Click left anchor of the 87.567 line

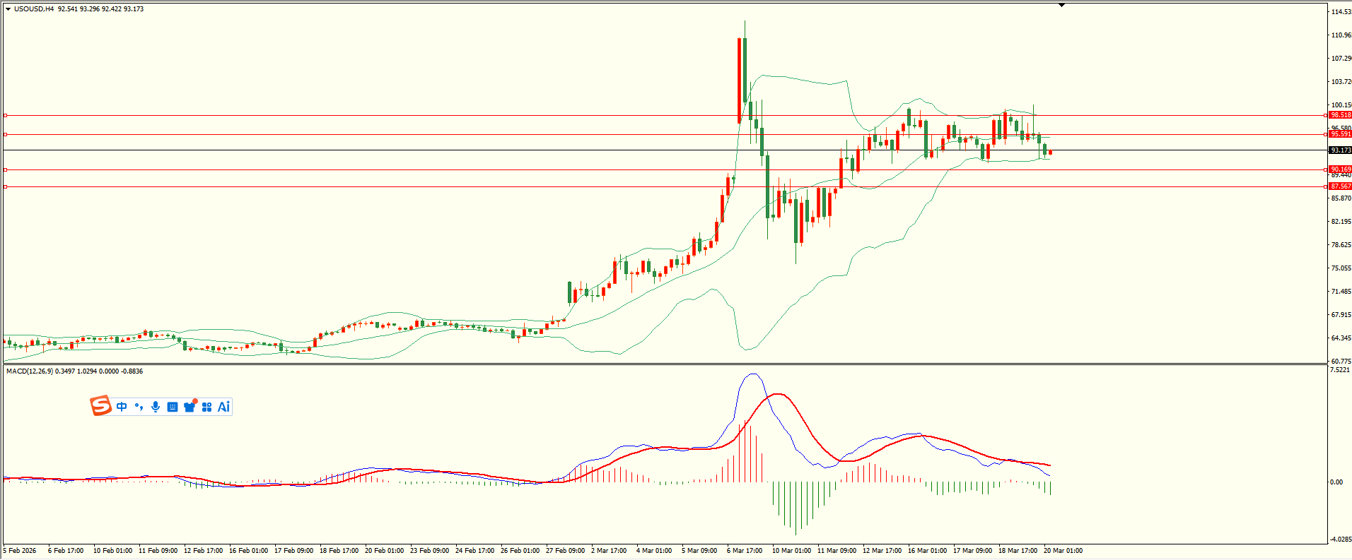pos(6,186)
